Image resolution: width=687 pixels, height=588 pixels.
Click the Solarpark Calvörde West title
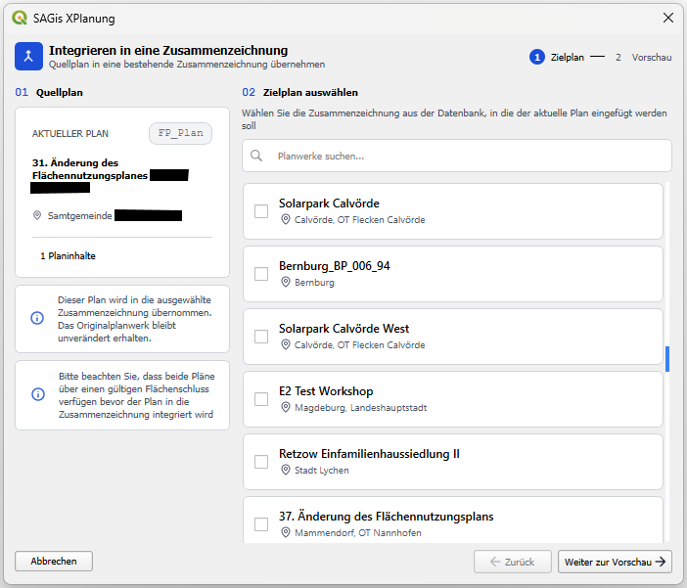[343, 329]
